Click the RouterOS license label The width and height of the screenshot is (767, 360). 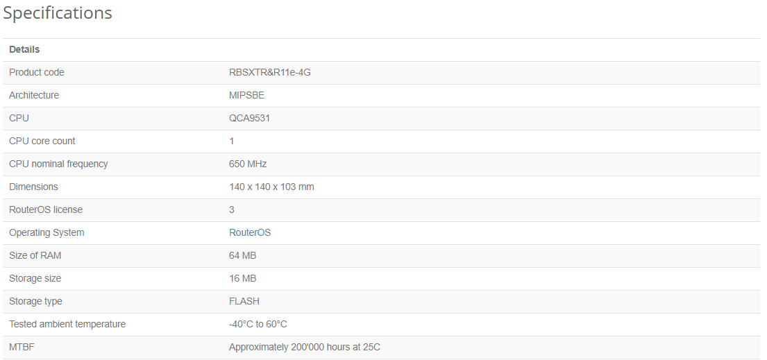46,210
